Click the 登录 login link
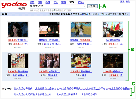Image resolution: width=136 pixels, height=99 pixels. [128, 2]
